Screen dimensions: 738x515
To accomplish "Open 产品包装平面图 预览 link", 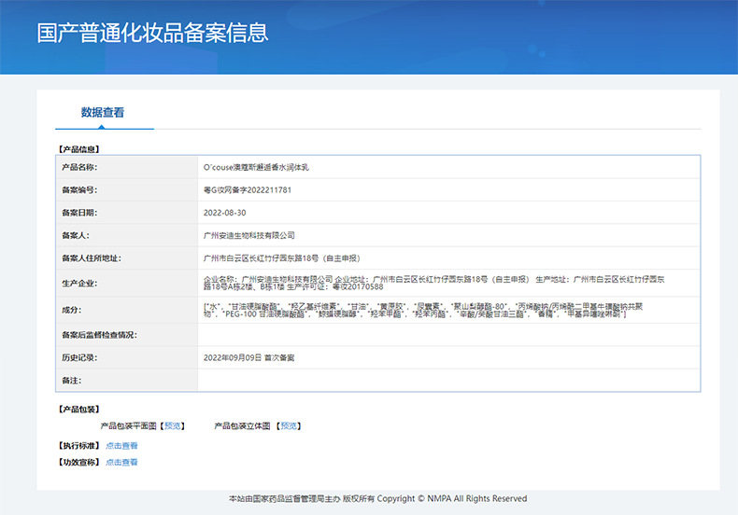I will [172, 425].
